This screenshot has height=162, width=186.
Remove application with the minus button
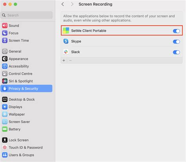tap(70, 60)
